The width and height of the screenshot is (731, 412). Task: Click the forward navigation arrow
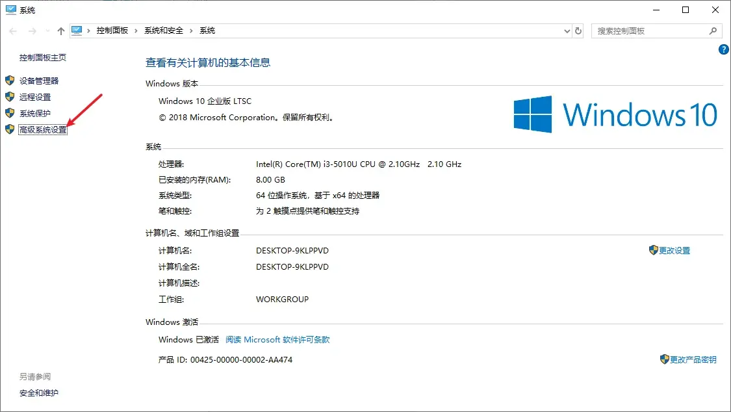pyautogui.click(x=32, y=31)
